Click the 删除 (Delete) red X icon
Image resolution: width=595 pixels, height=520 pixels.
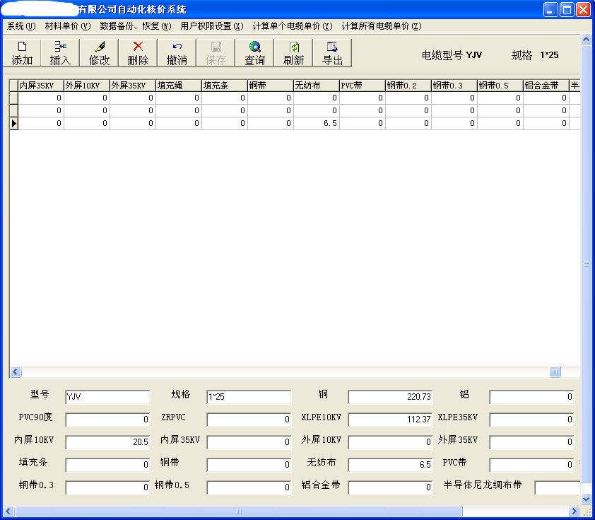[x=138, y=53]
